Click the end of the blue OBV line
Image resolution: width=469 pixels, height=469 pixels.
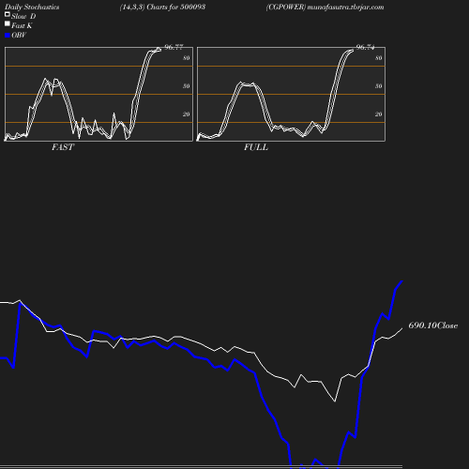point(401,281)
